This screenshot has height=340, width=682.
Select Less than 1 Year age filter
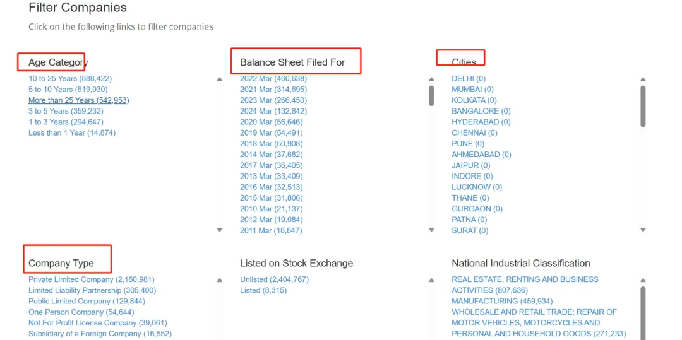(x=71, y=133)
